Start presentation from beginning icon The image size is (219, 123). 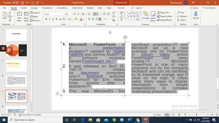pyautogui.click(x=37, y=3)
